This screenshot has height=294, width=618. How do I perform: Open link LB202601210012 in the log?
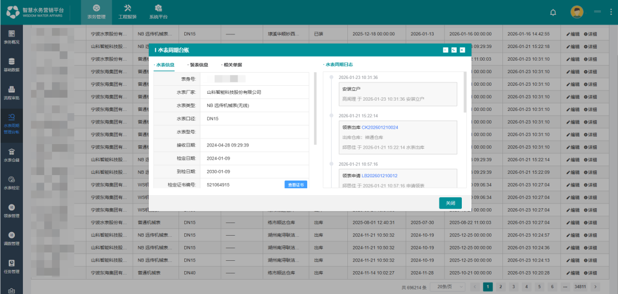379,176
